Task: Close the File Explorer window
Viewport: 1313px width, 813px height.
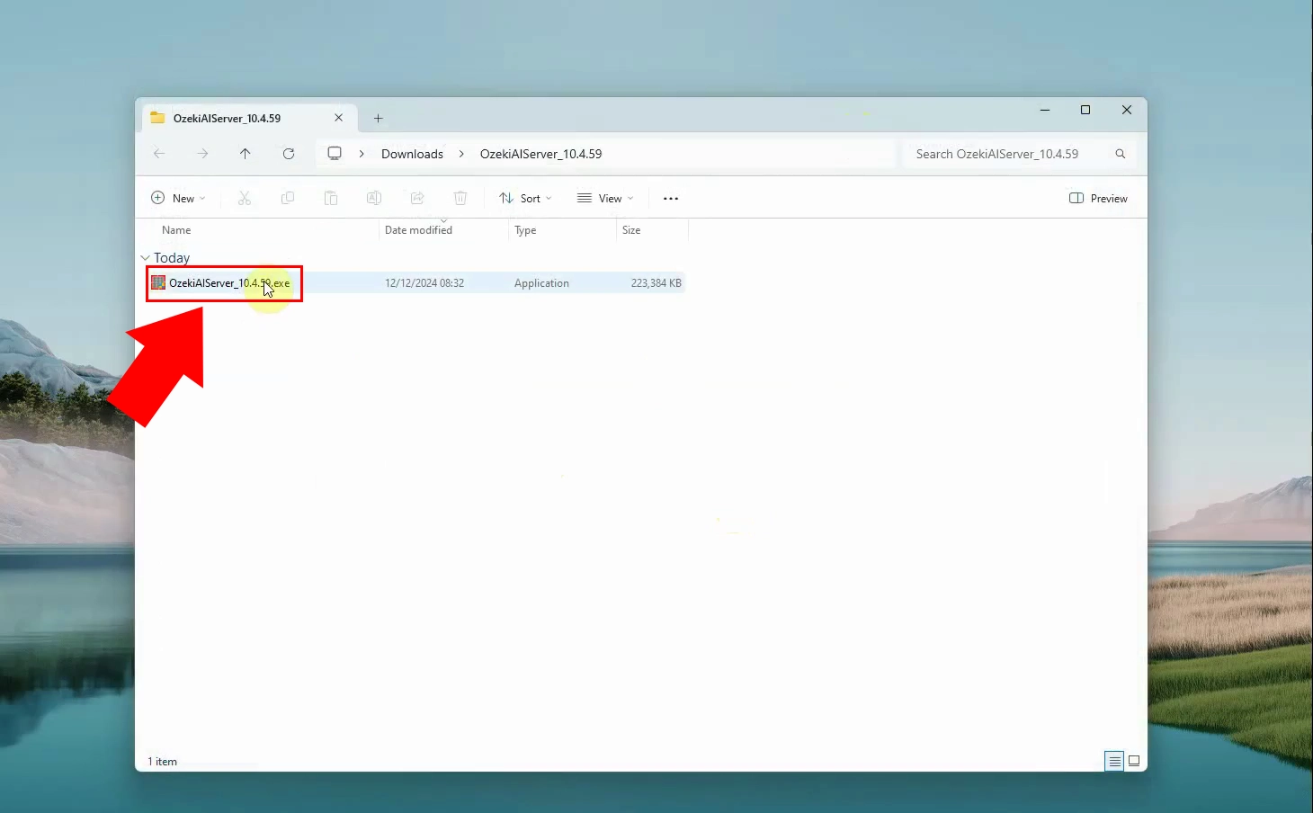Action: point(1127,110)
